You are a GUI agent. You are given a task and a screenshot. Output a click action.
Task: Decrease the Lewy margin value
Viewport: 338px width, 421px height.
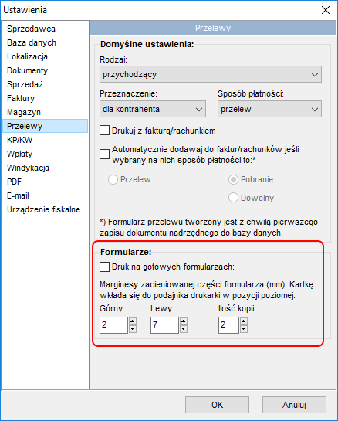pyautogui.click(x=184, y=328)
